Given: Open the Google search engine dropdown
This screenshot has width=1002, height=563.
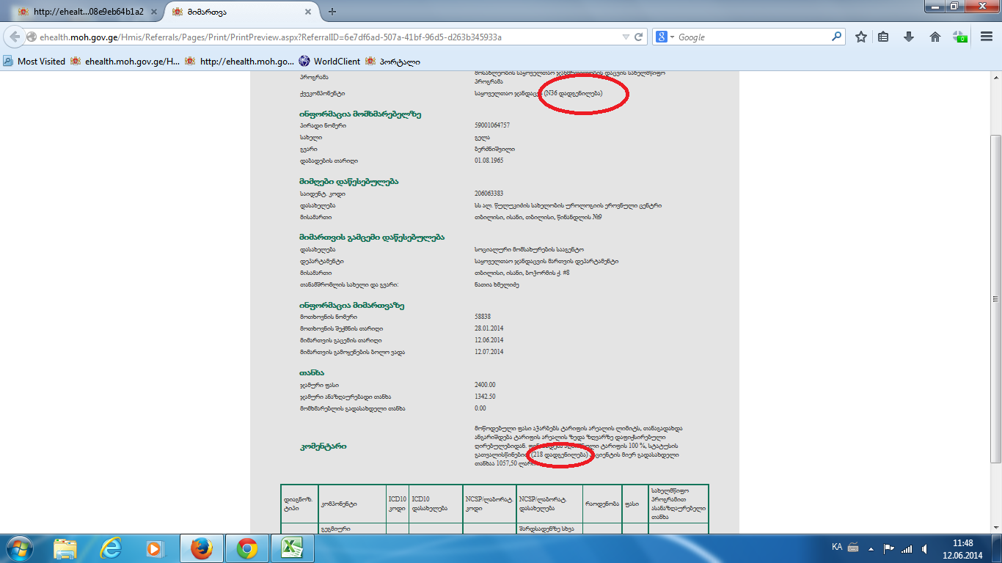Looking at the screenshot, I should (x=665, y=37).
